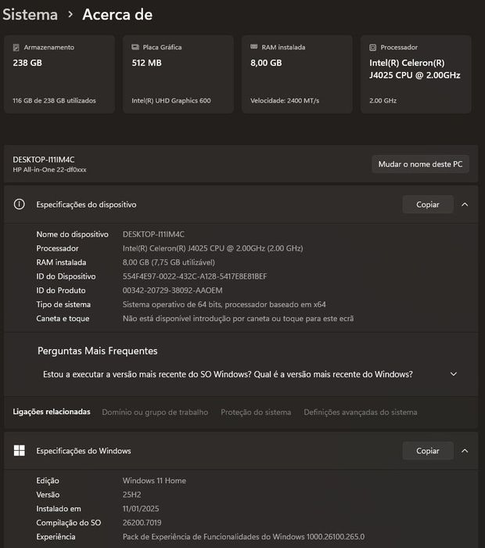Image resolution: width=485 pixels, height=548 pixels.
Task: Click the ID do Dispositivo value text
Action: [195, 276]
